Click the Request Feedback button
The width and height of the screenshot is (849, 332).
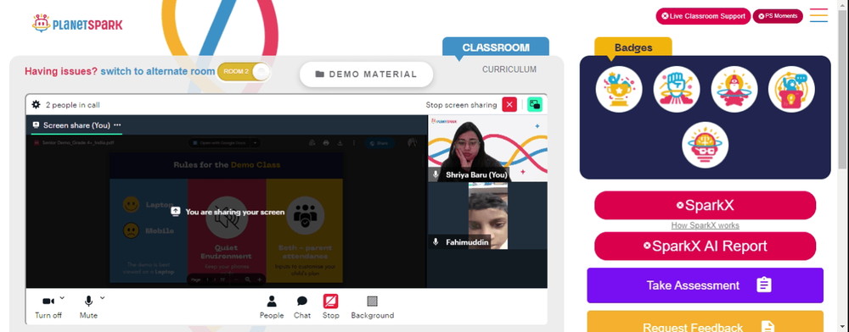[705, 322]
